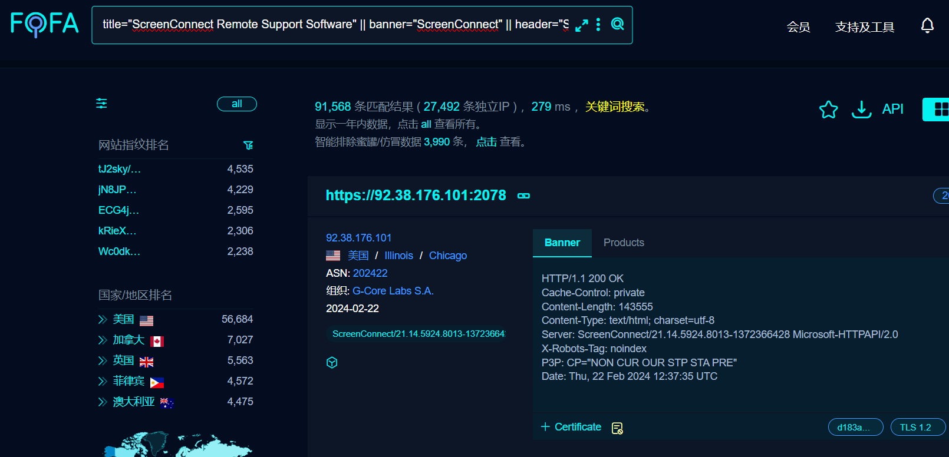Screen dimensions: 949x457
Task: Expand the 英国 country entry
Action: pyautogui.click(x=102, y=361)
